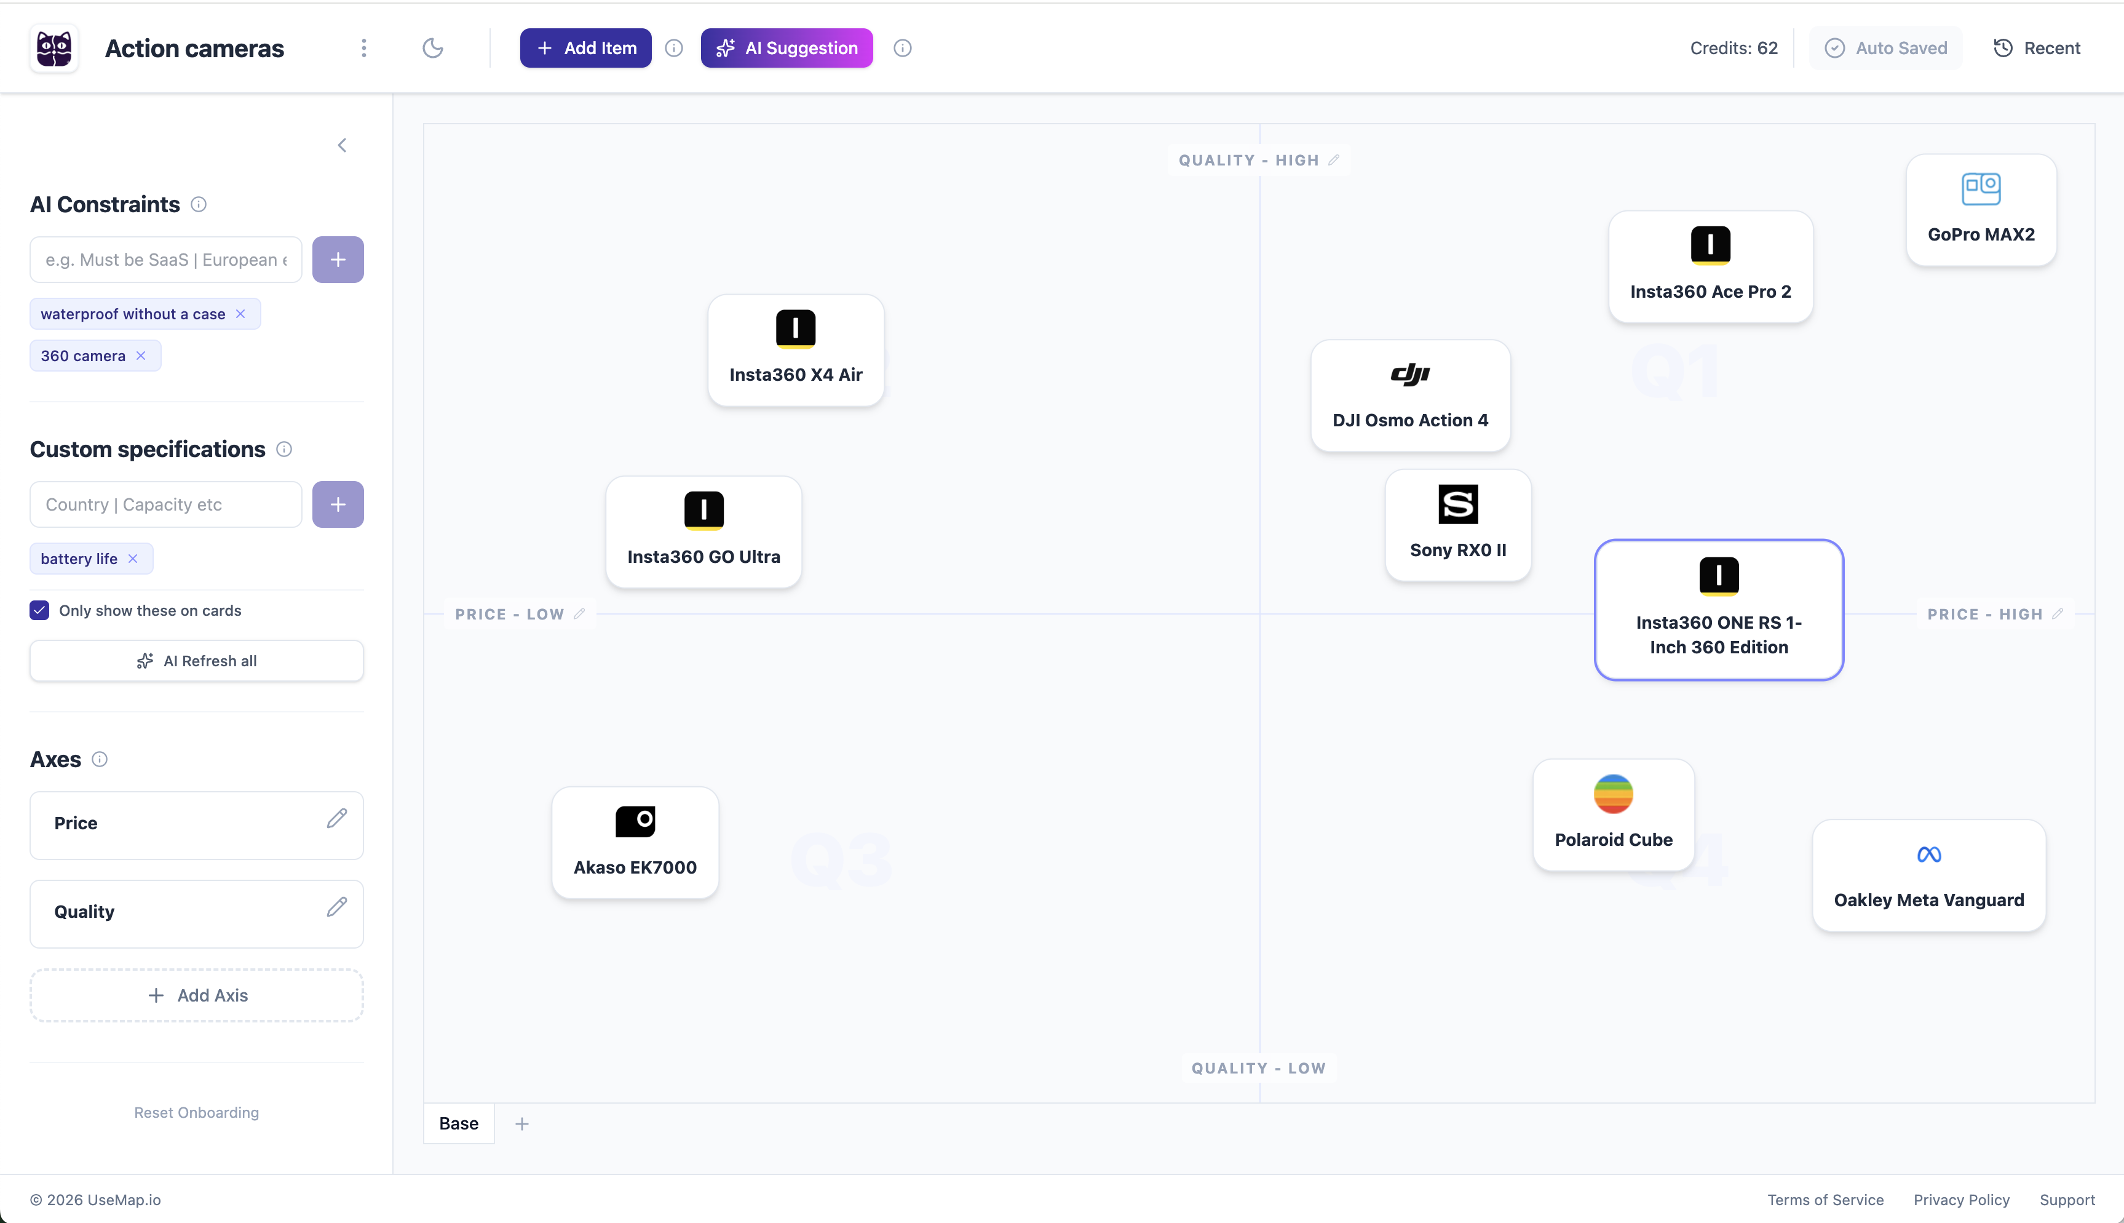Viewport: 2124px width, 1223px height.
Task: Click the info icon beside Custom specifications
Action: coord(283,449)
